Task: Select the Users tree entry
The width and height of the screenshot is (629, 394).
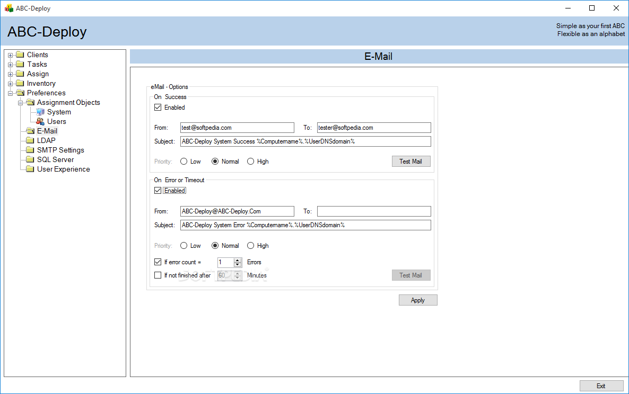Action: click(x=57, y=121)
